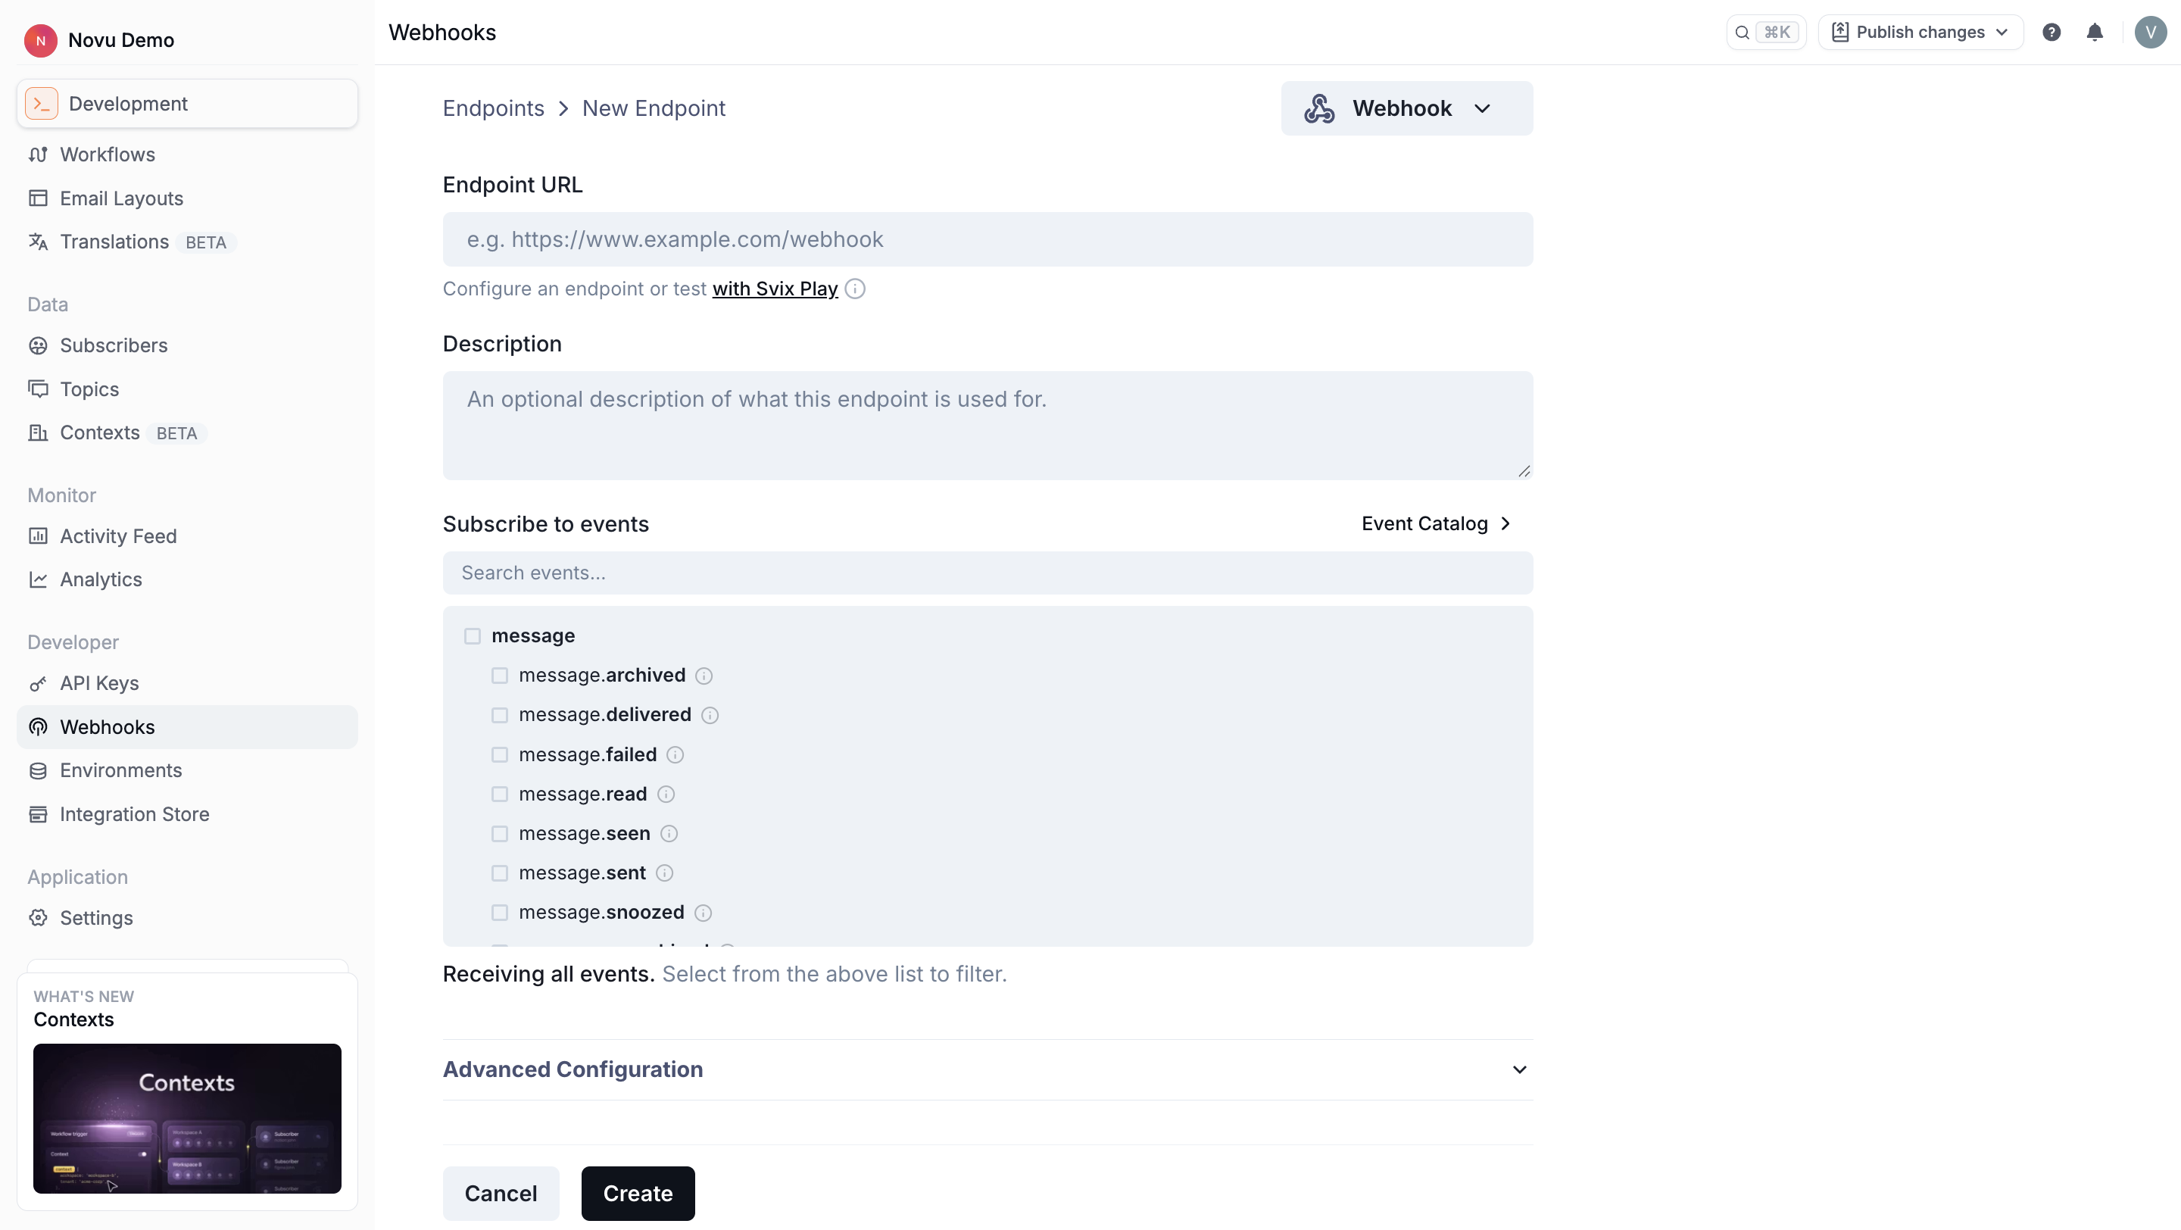
Task: Click the Endpoint URL input field
Action: click(x=986, y=239)
